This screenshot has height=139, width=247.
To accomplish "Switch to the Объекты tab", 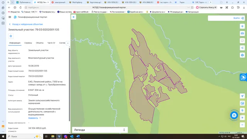I will pyautogui.click(x=39, y=43).
